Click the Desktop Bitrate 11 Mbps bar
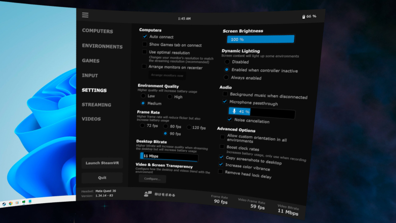The width and height of the screenshot is (396, 223). tap(168, 156)
